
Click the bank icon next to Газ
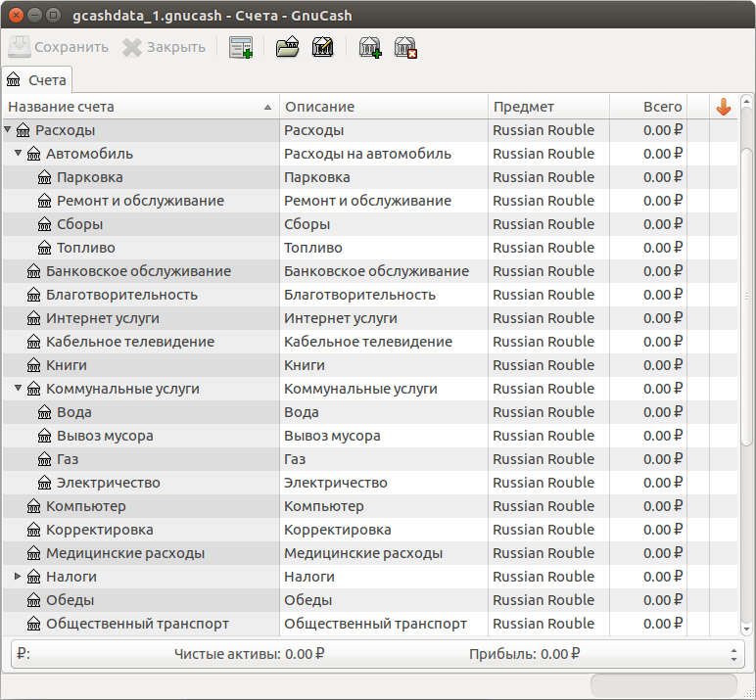click(44, 459)
